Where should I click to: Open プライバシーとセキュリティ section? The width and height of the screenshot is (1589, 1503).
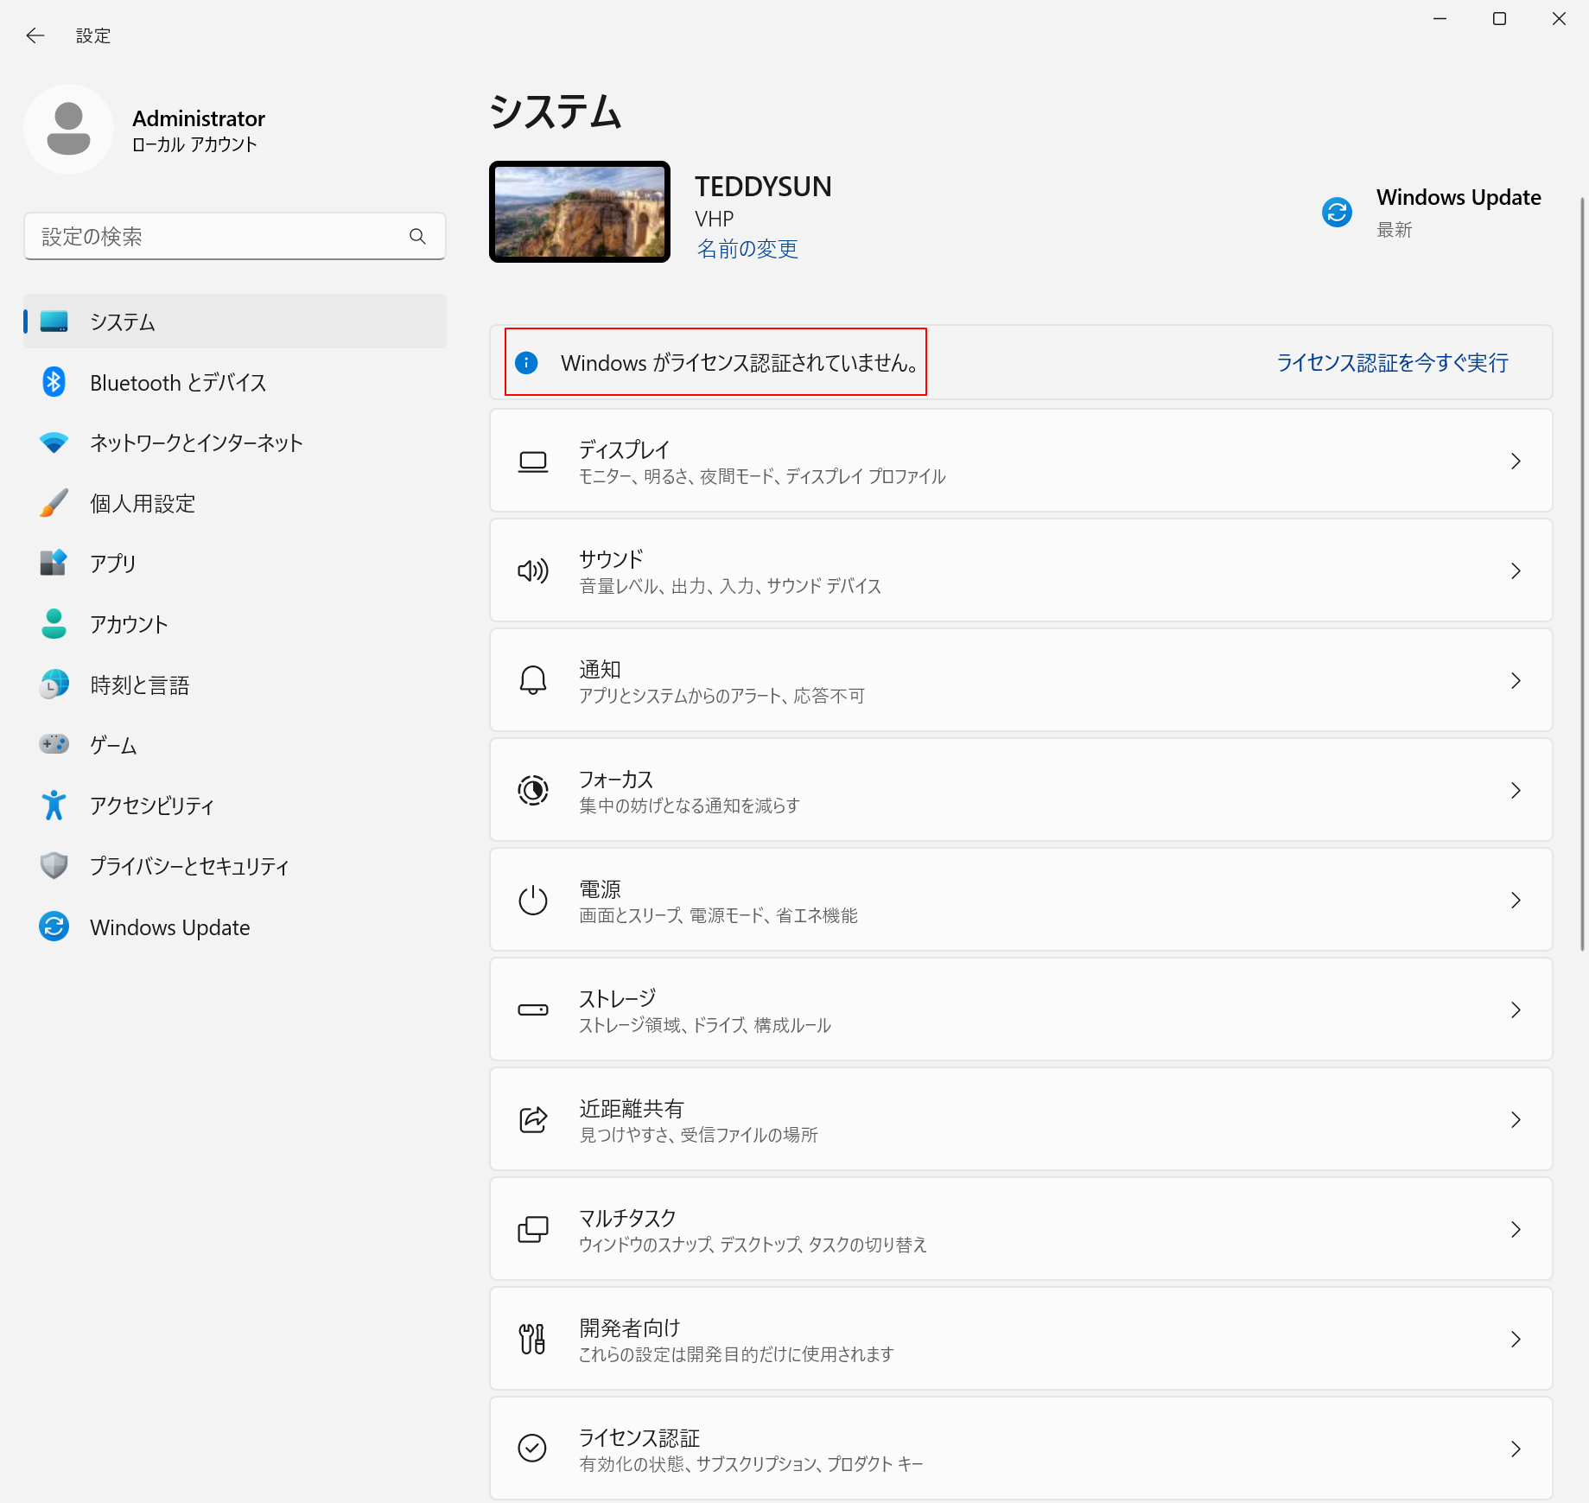235,866
